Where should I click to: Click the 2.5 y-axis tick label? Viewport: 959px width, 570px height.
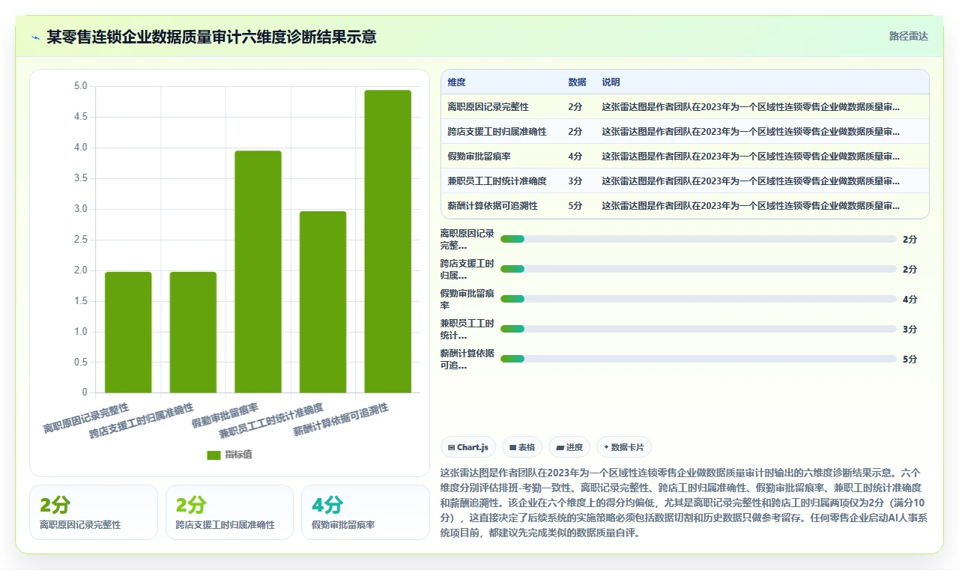(80, 240)
